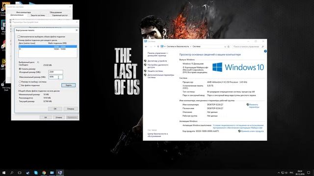Switch to 'Оборудование' tab
Screen dimensions: 314x176
coord(55,12)
